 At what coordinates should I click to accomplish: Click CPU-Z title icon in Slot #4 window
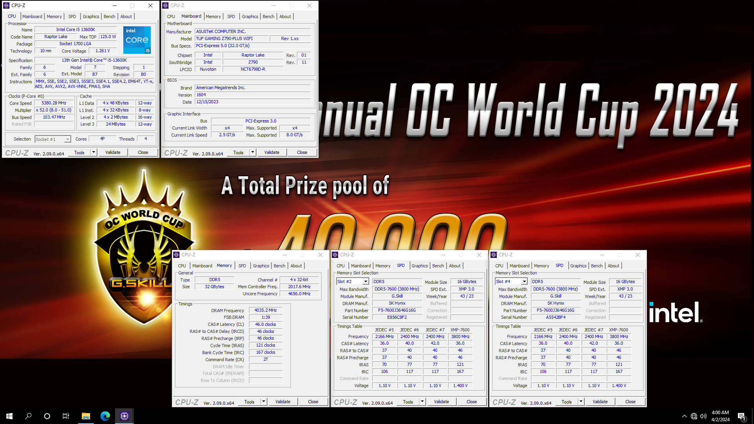tap(494, 255)
